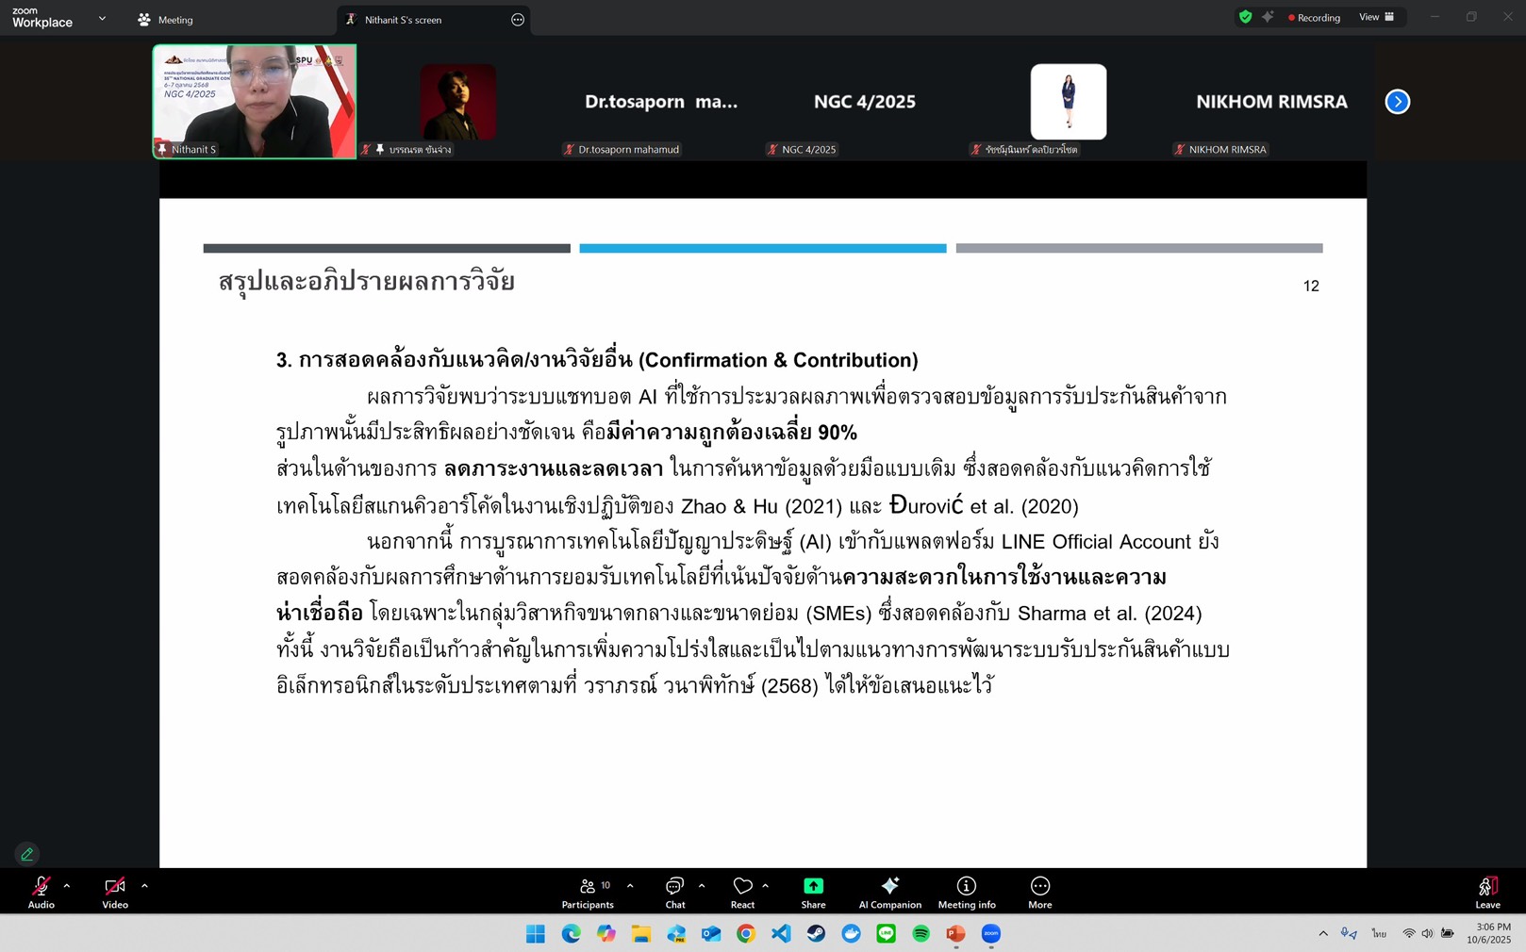This screenshot has height=952, width=1526.
Task: Open AI Companion
Action: [x=889, y=892]
